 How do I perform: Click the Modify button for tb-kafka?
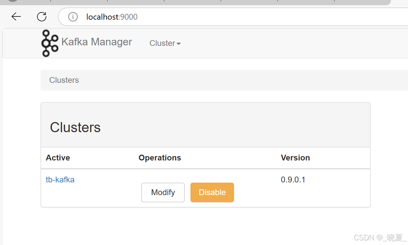163,192
